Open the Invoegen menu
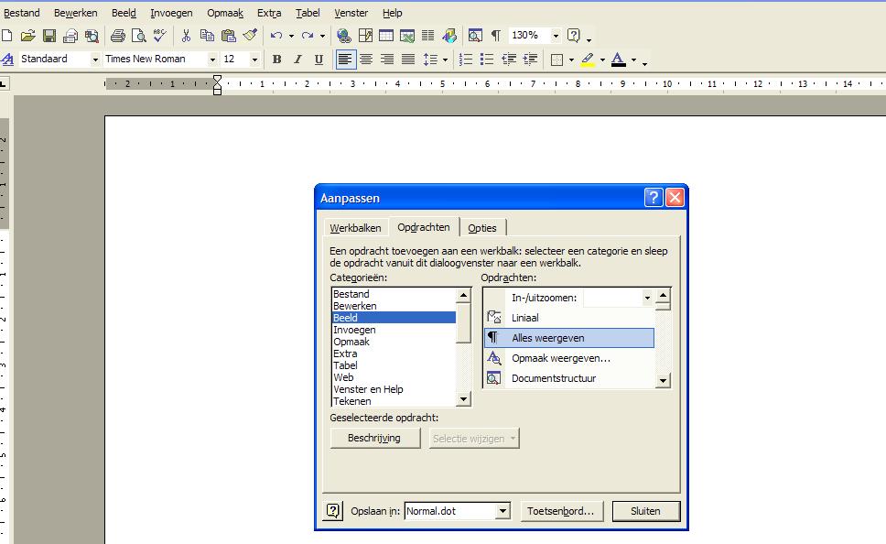 pos(171,13)
